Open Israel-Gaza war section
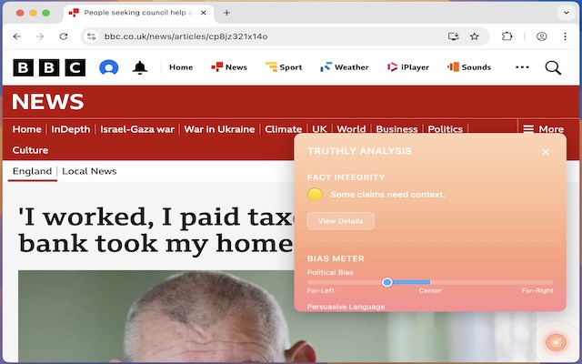The width and height of the screenshot is (582, 364). point(137,129)
